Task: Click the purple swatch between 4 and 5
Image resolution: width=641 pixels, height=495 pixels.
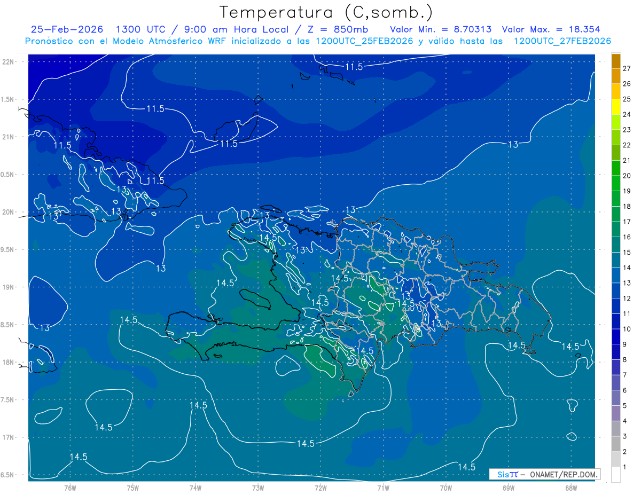Action: coord(616,413)
